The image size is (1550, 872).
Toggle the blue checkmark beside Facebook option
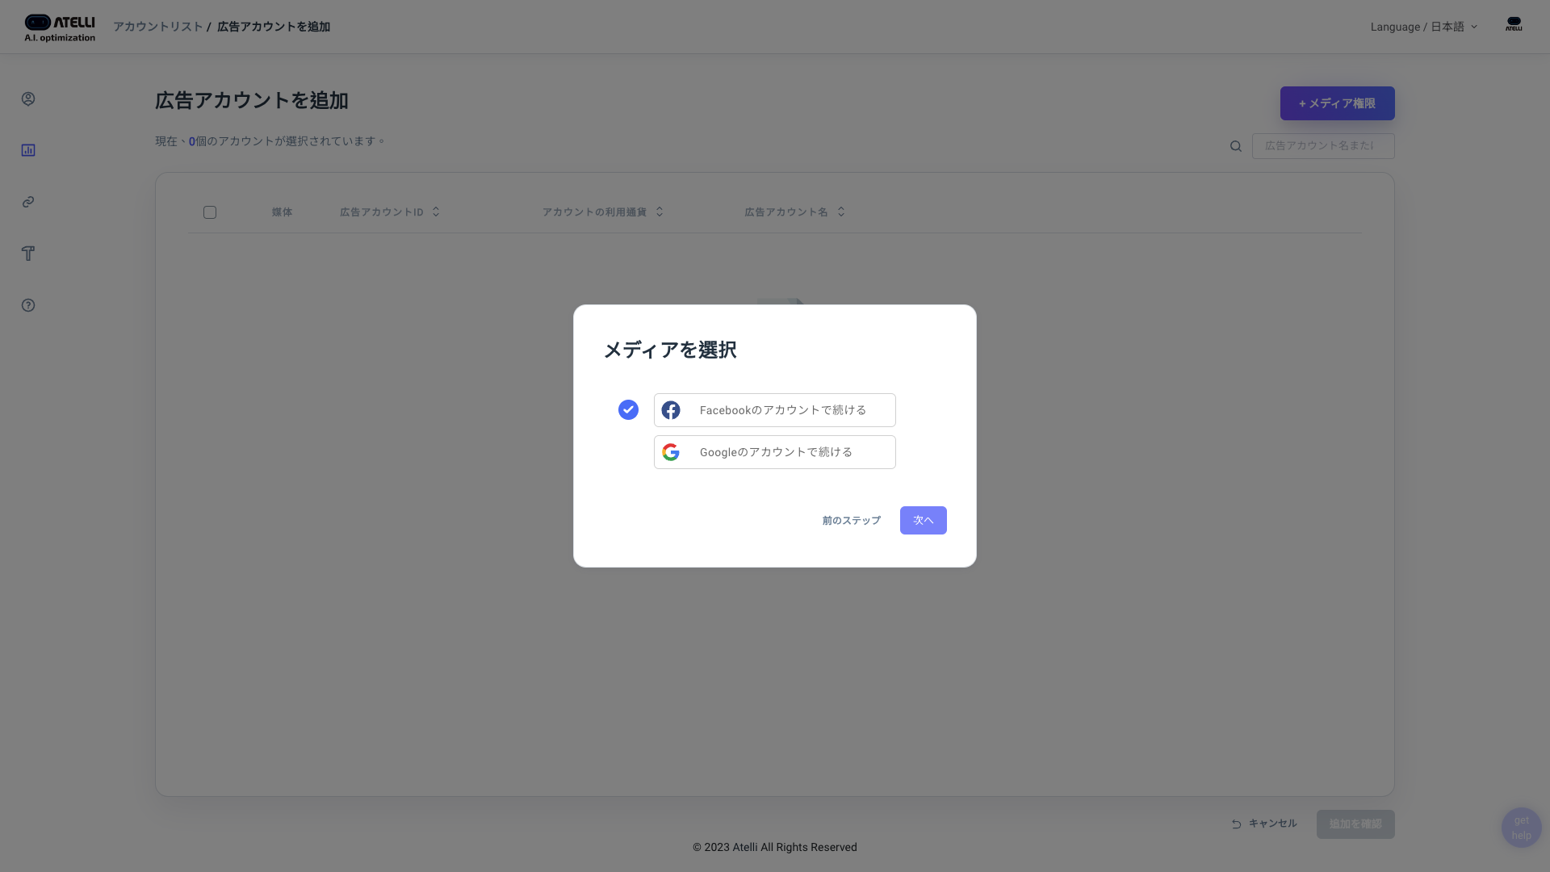point(628,410)
